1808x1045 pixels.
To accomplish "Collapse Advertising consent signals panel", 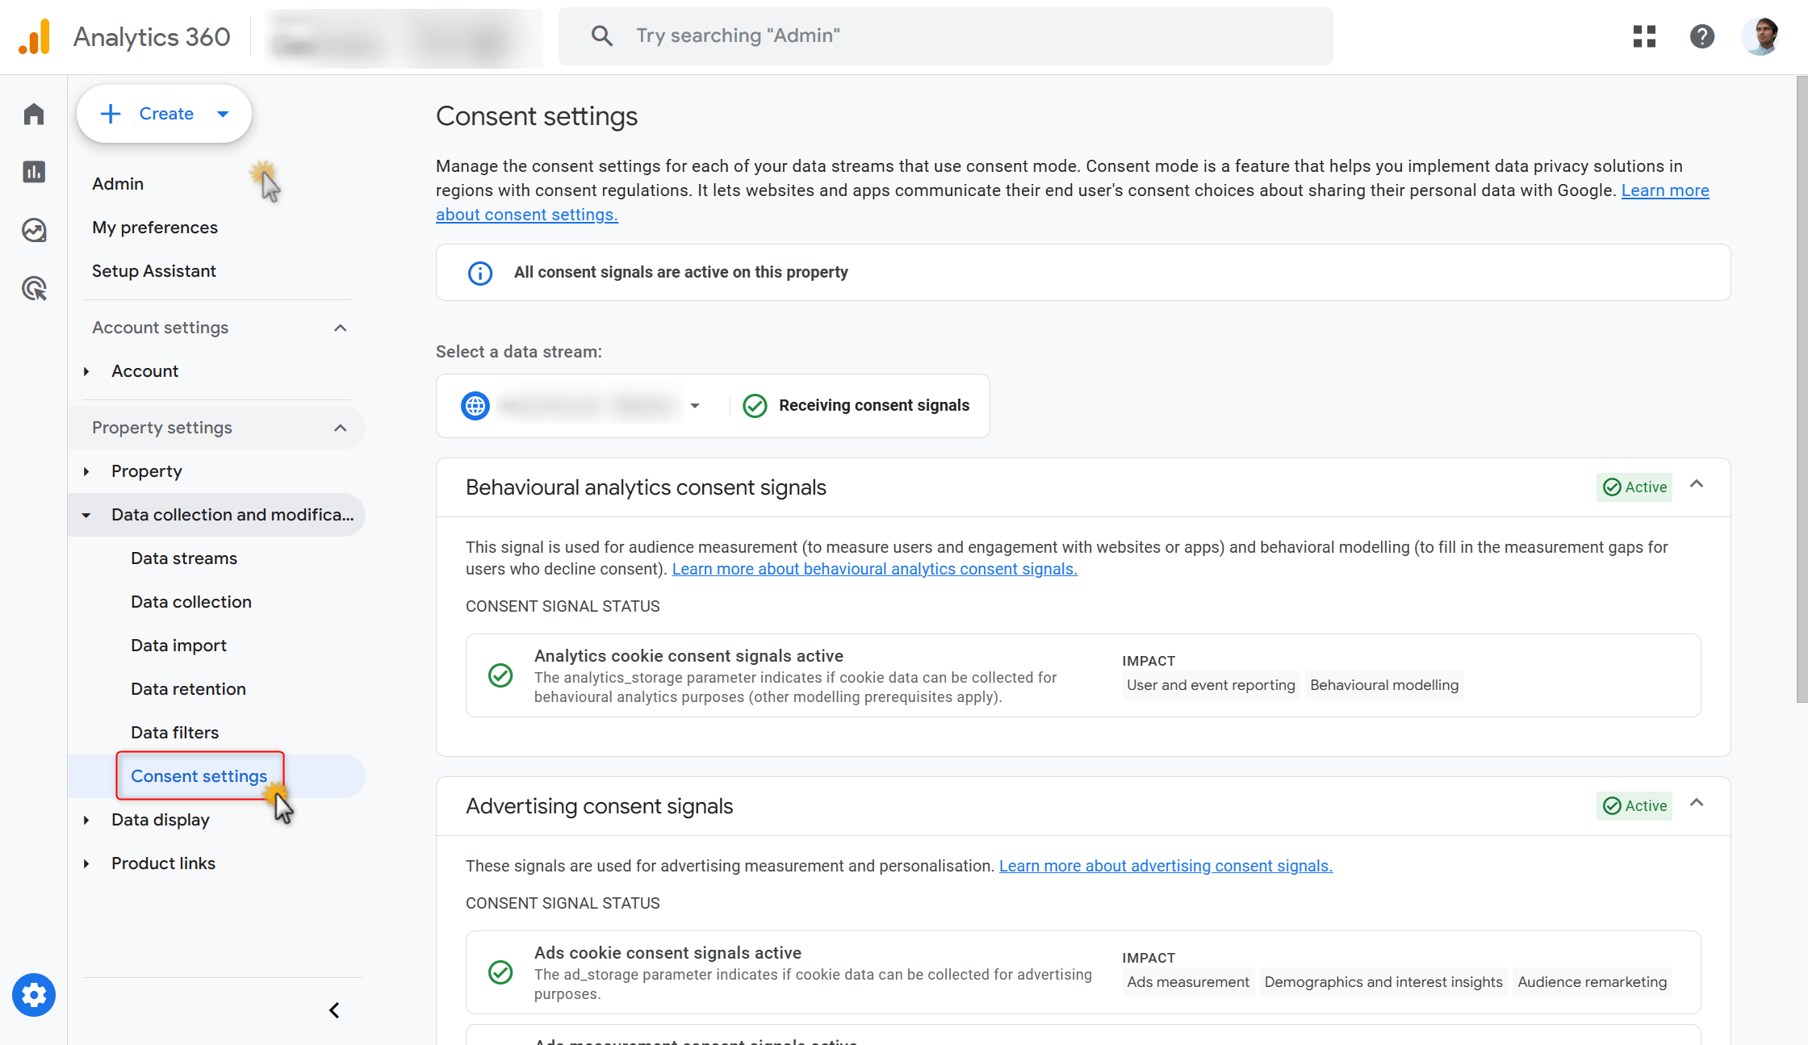I will coord(1697,803).
